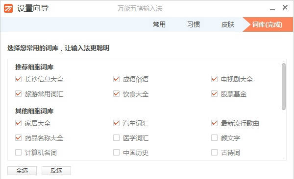Open the 习惯 settings tab

(x=194, y=24)
